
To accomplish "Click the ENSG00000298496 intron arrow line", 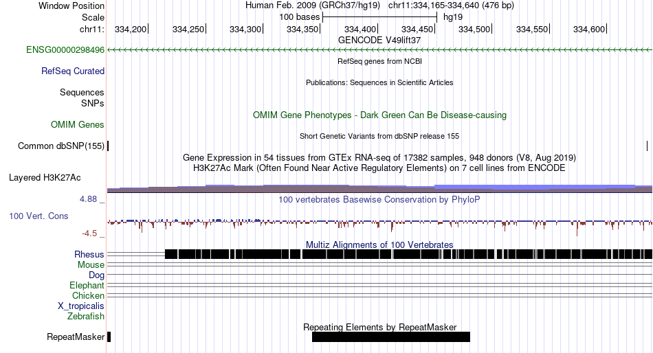I will pos(379,50).
